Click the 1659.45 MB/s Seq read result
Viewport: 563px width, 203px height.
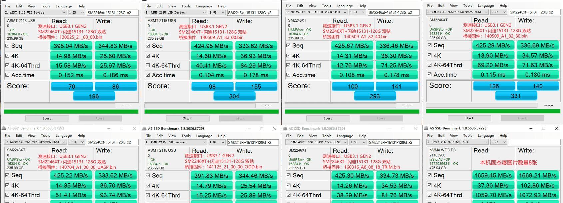point(493,175)
